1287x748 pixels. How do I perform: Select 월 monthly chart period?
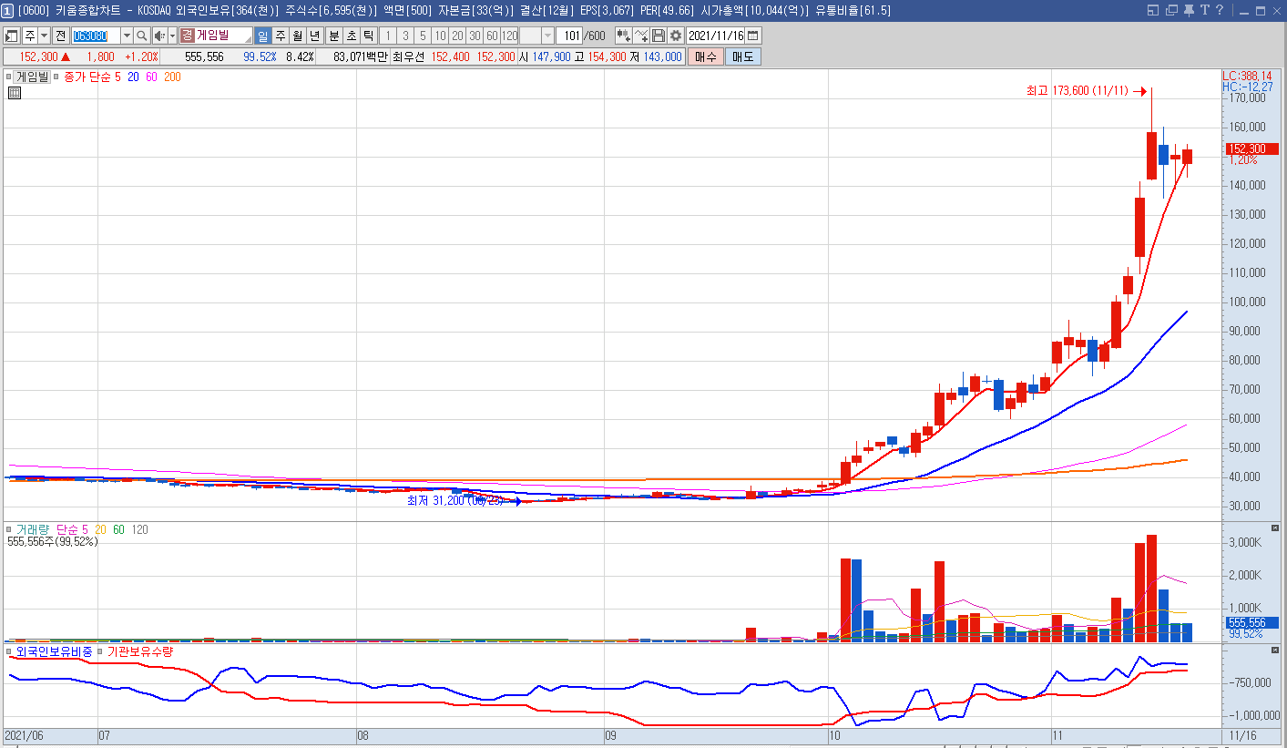(298, 36)
